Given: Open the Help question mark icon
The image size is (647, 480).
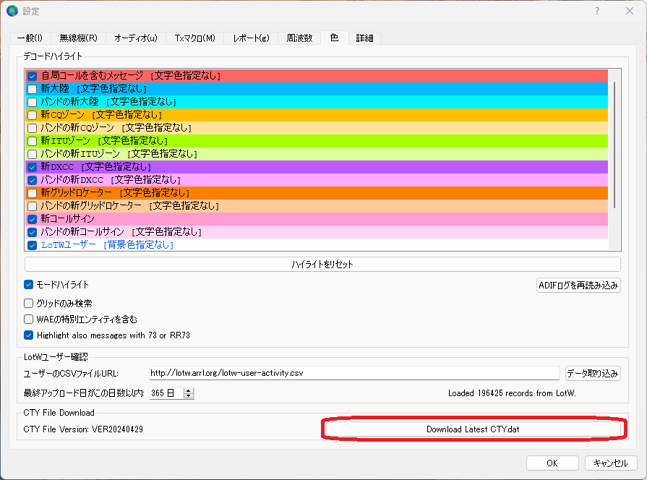Looking at the screenshot, I should (596, 11).
